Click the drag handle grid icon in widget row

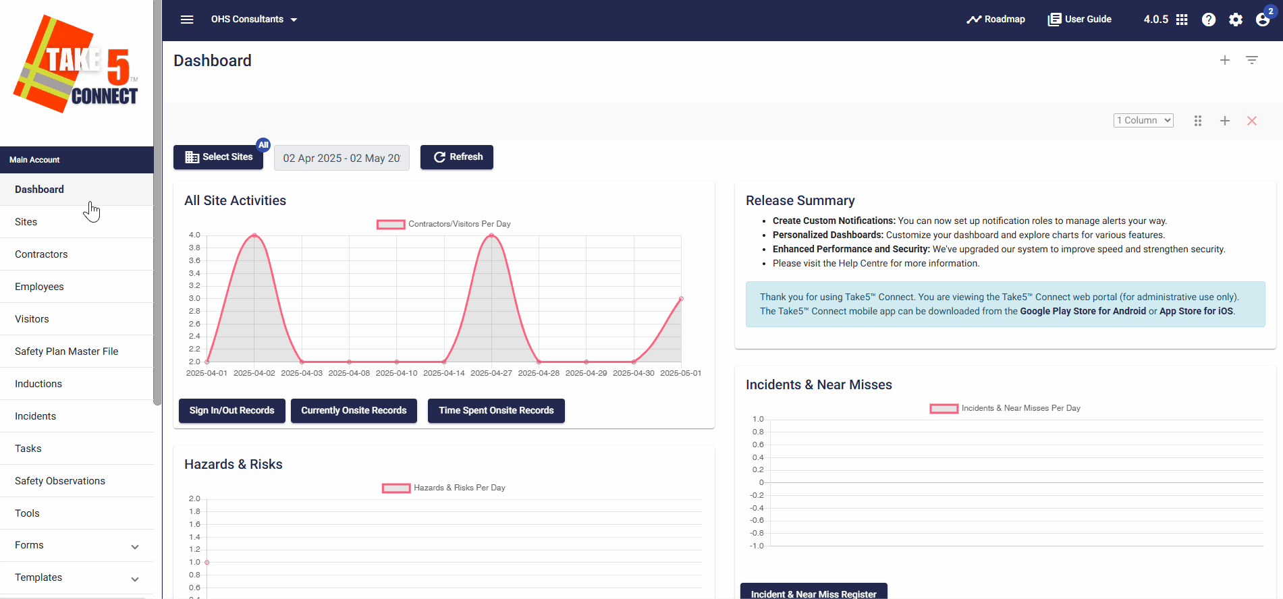coord(1198,121)
